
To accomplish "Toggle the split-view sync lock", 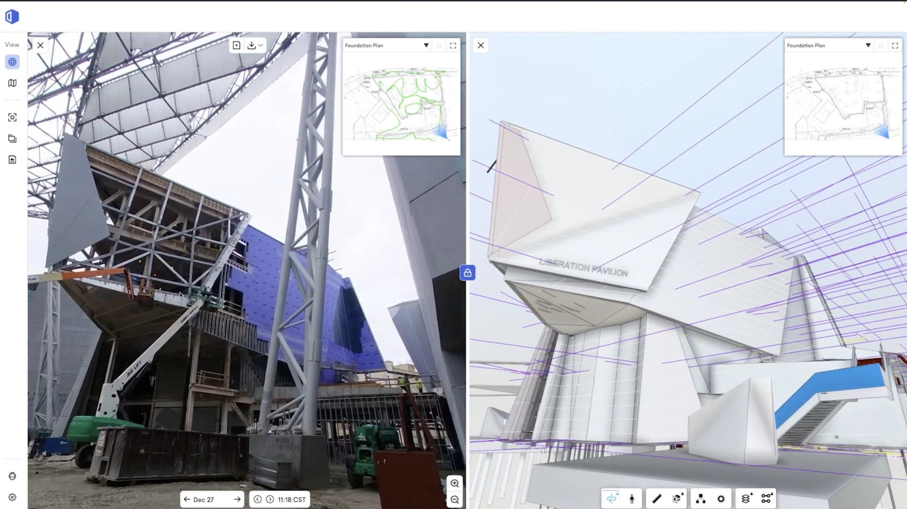I will click(x=468, y=273).
